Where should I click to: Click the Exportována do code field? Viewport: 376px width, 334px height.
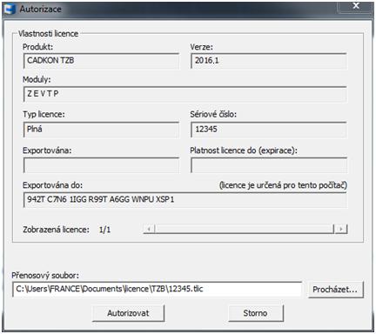(185, 200)
